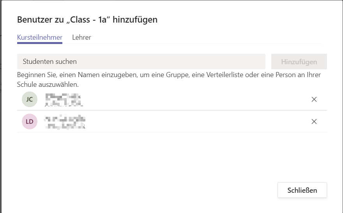Click the word Schule in the helper text
Screen dimensions: 343x213
[x=27, y=84]
